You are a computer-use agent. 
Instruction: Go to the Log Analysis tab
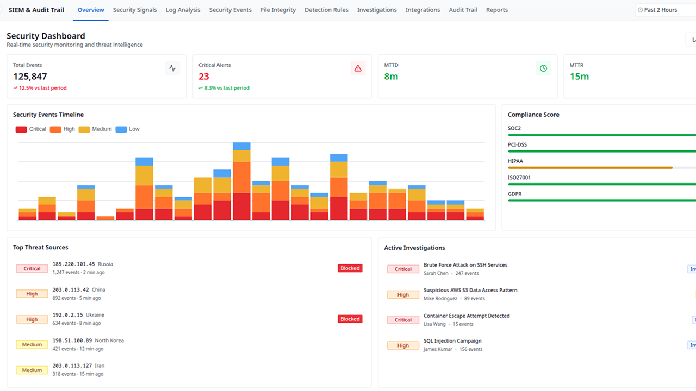click(x=183, y=10)
